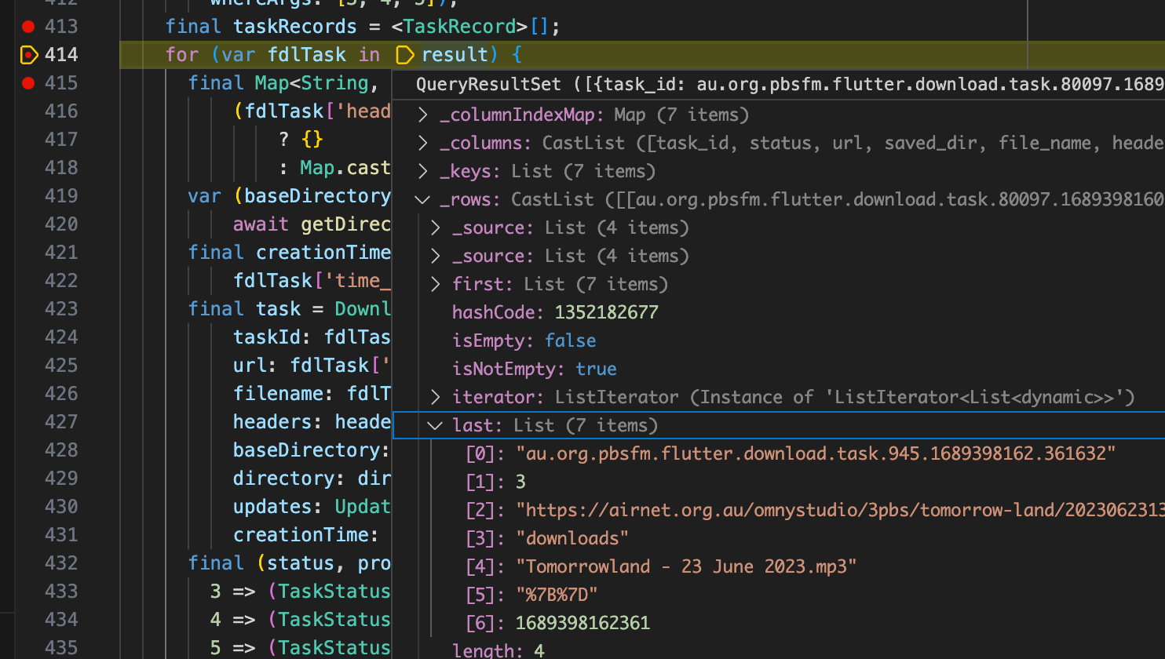
Task: Expand the _columnIndexMap Map entry
Action: coord(422,115)
